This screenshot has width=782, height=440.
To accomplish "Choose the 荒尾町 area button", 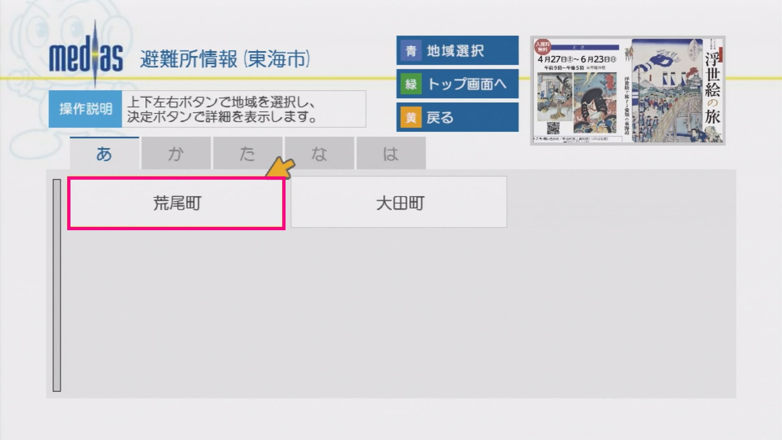I will 176,203.
